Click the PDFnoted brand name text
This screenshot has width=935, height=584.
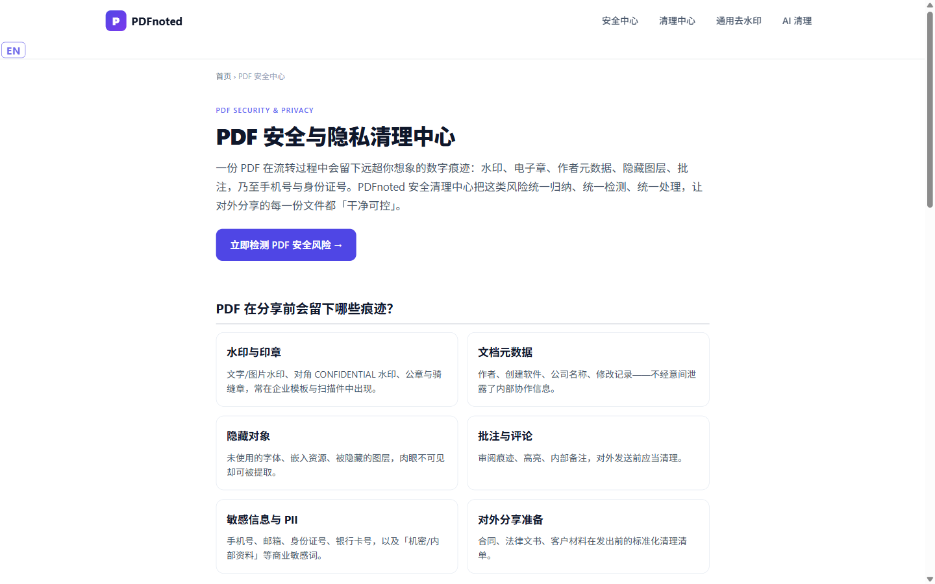156,21
